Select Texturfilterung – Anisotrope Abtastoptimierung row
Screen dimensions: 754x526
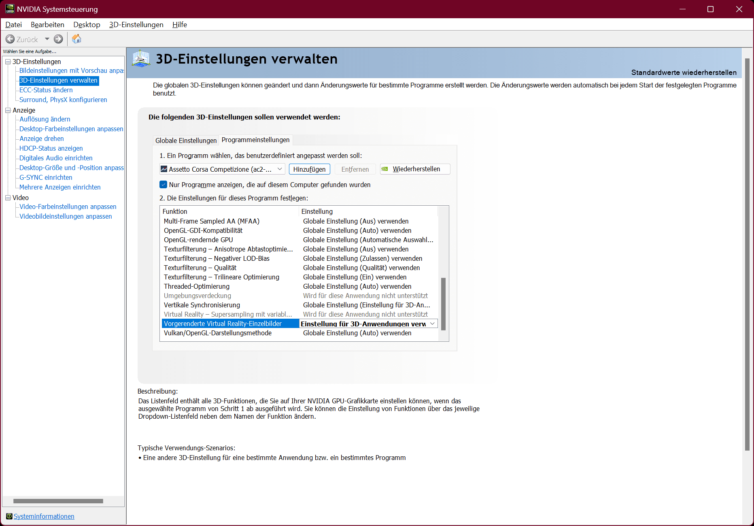[x=299, y=249]
